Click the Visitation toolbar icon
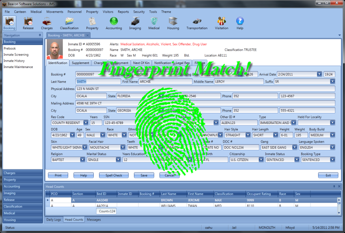This screenshot has width=345, height=233. point(222,23)
